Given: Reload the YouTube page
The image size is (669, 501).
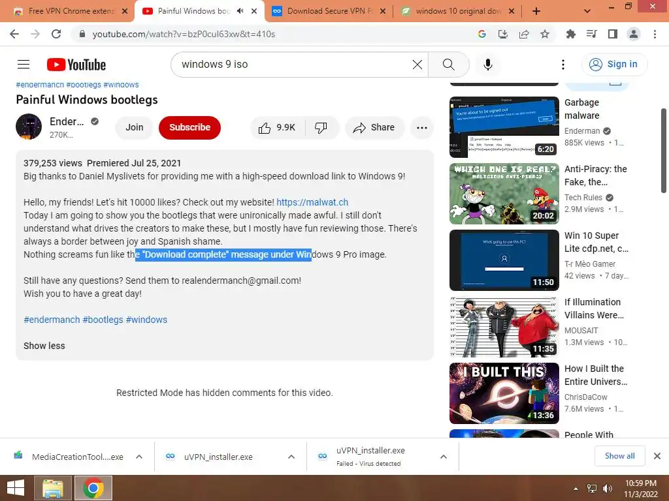Looking at the screenshot, I should coord(56,34).
